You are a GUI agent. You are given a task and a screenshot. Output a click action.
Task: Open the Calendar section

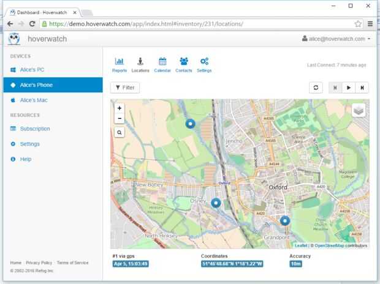coord(162,65)
